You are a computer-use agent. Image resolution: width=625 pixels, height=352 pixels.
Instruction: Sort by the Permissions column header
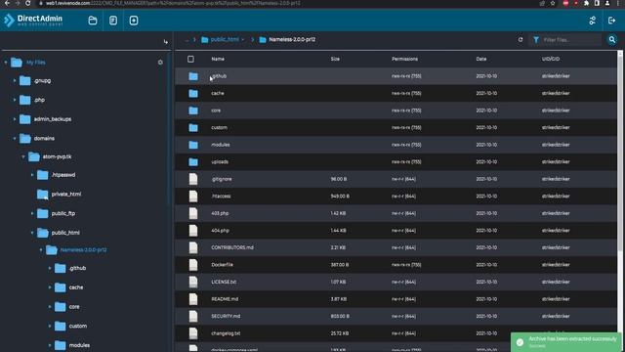coord(404,59)
